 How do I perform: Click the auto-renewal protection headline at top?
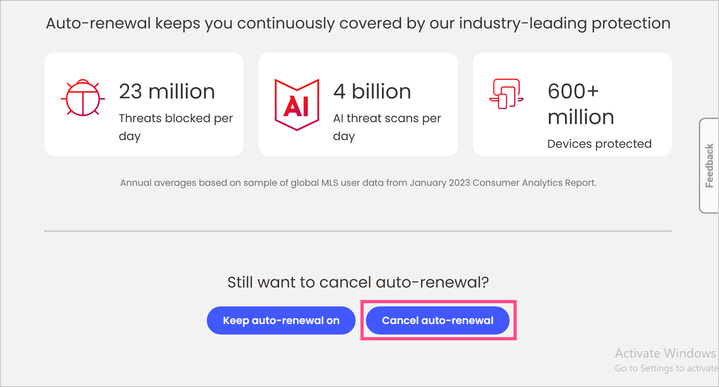tap(358, 23)
